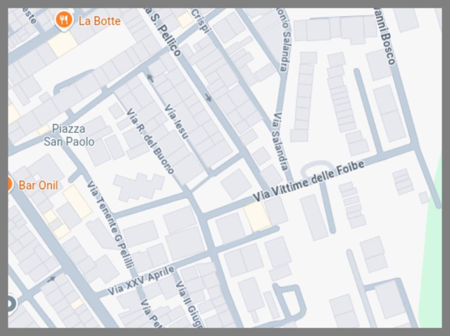This screenshot has height=336, width=450.
Task: Select the orange Bar Onil marker
Action: 10,184
